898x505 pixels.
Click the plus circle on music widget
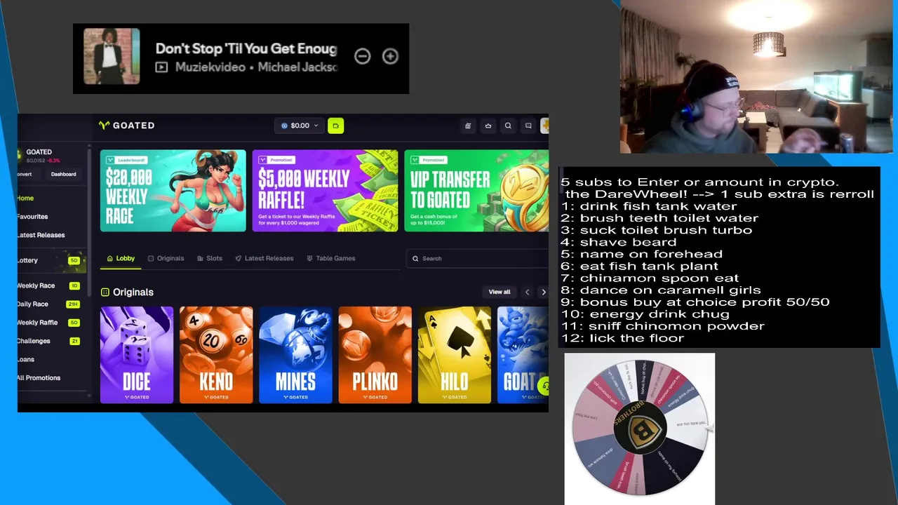click(x=390, y=56)
